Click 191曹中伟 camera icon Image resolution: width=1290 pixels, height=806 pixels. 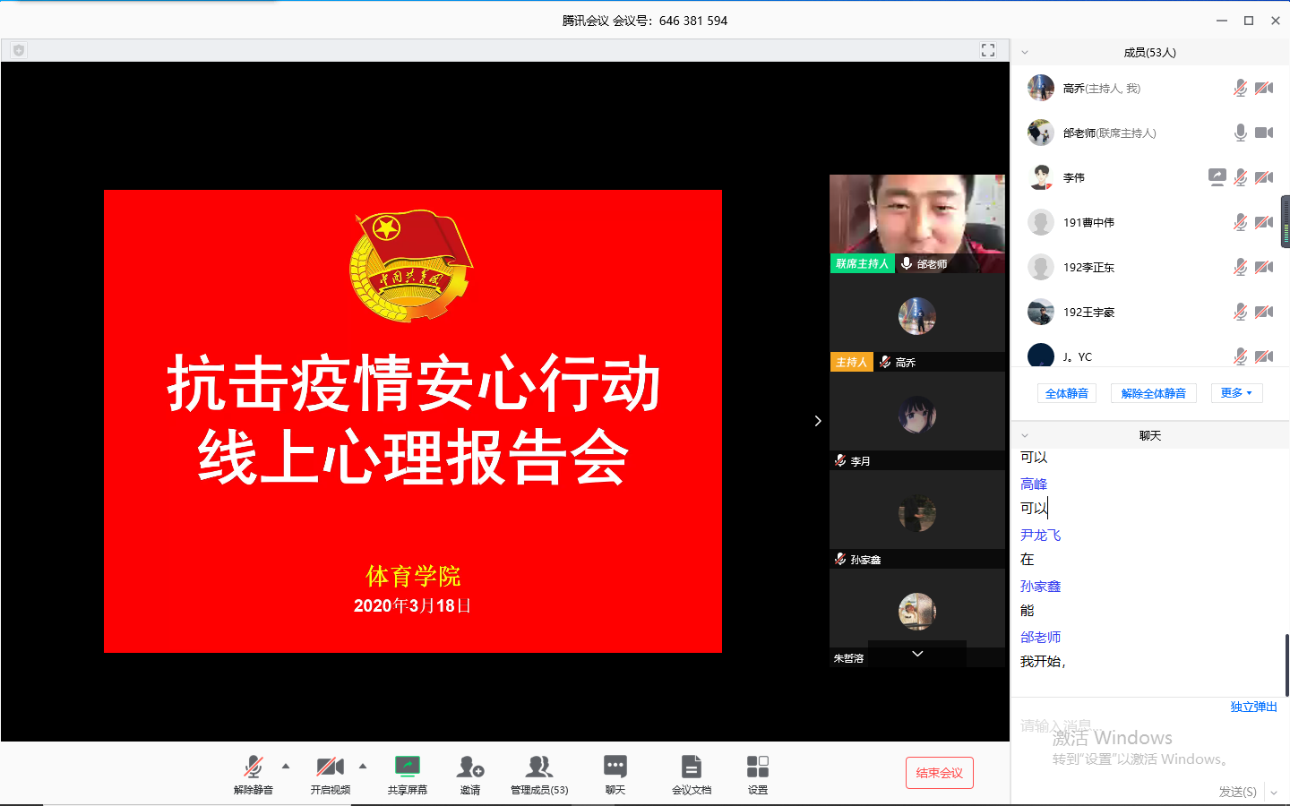pos(1264,222)
